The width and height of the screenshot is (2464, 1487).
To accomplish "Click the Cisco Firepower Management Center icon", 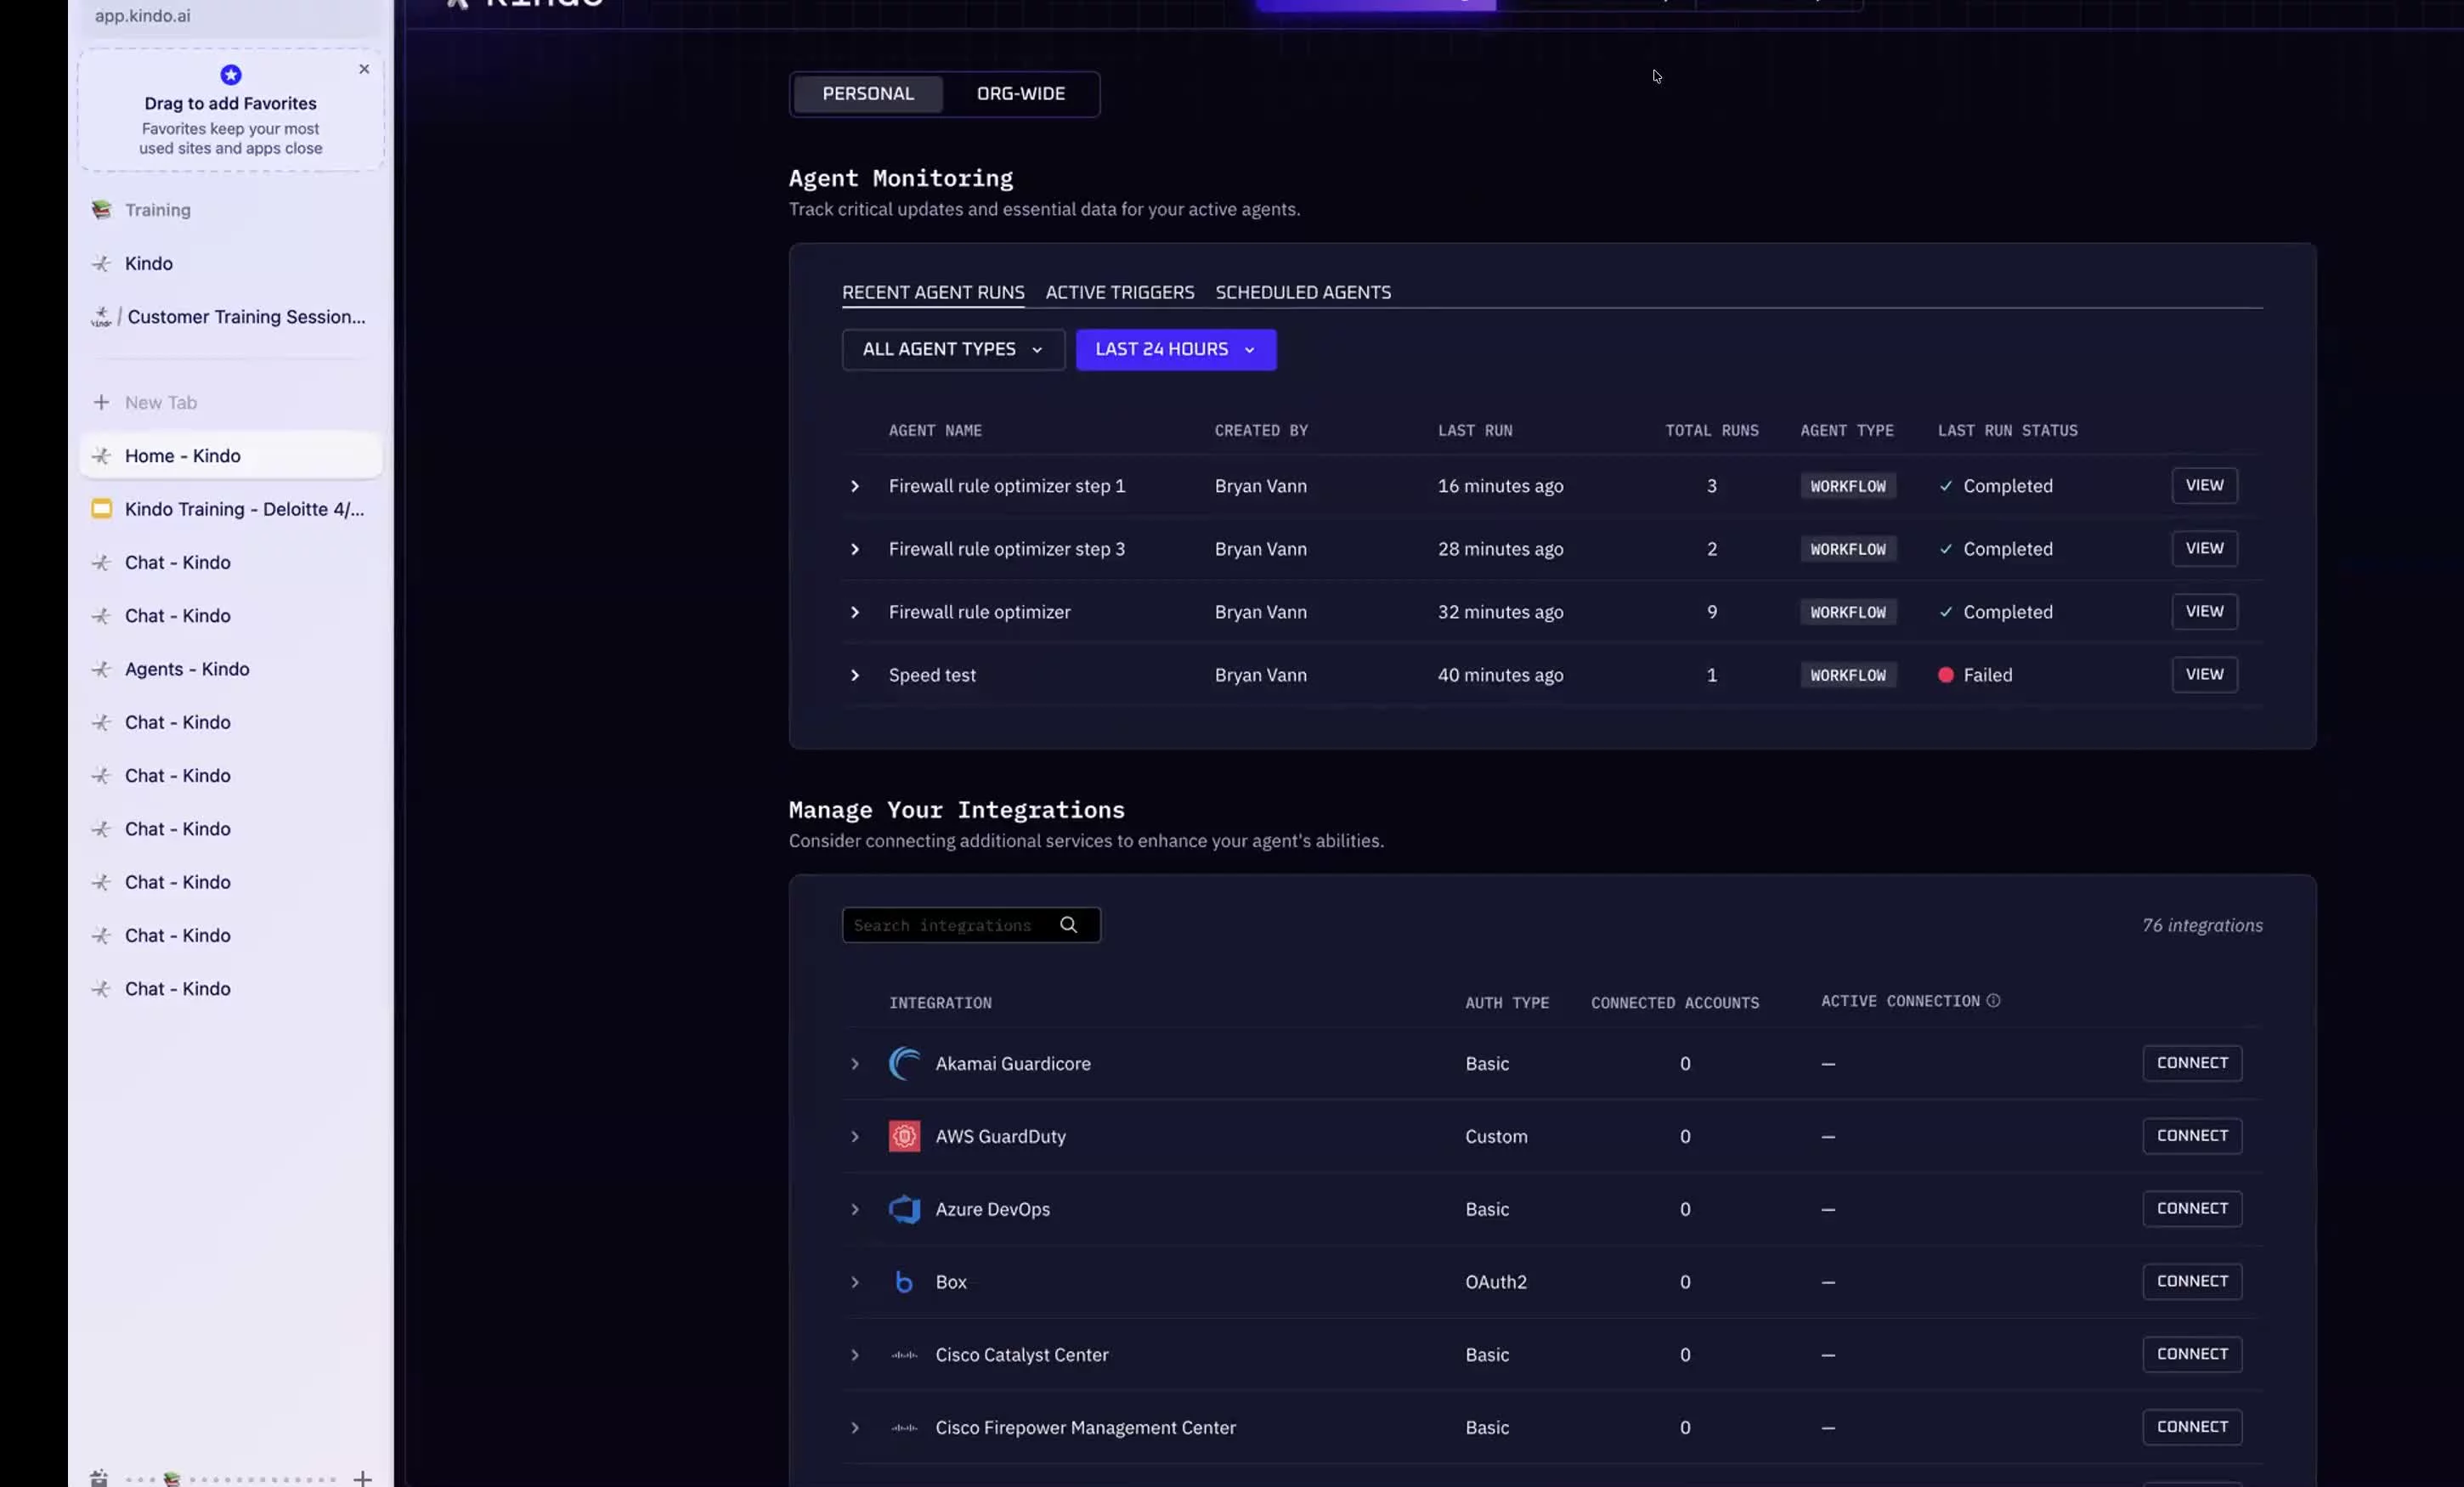I will pos(904,1427).
